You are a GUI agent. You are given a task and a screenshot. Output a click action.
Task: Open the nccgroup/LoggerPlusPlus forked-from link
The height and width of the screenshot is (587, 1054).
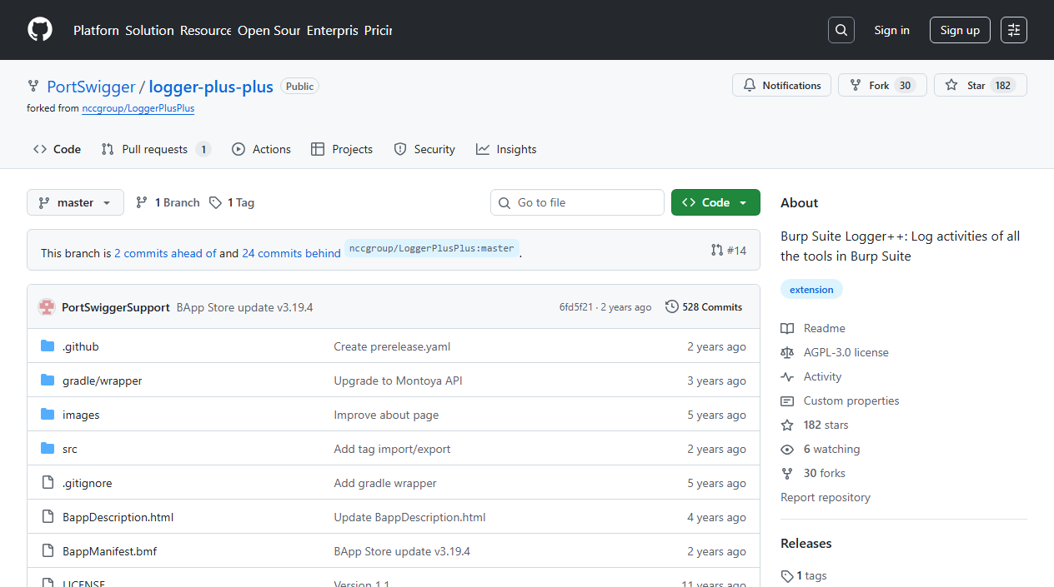coord(138,108)
